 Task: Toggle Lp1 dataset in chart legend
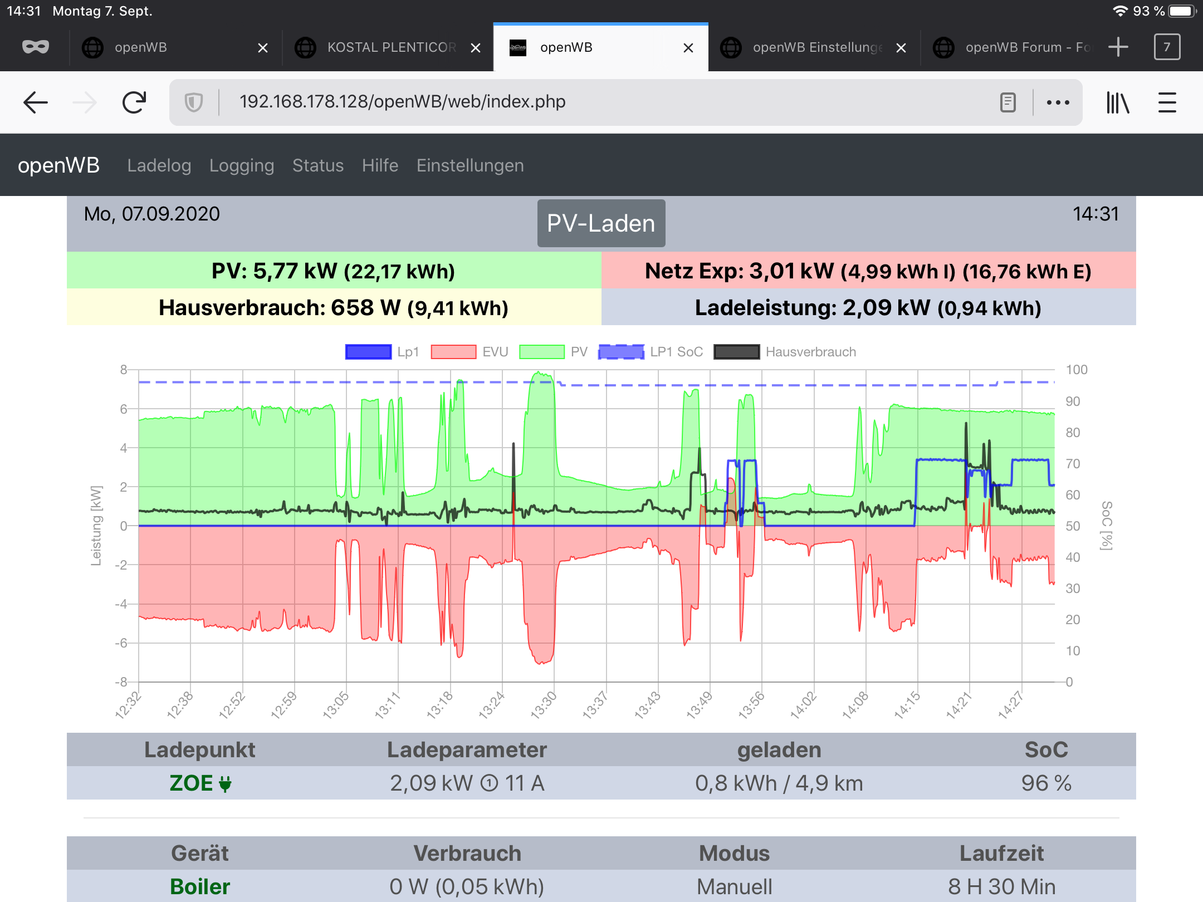point(368,352)
